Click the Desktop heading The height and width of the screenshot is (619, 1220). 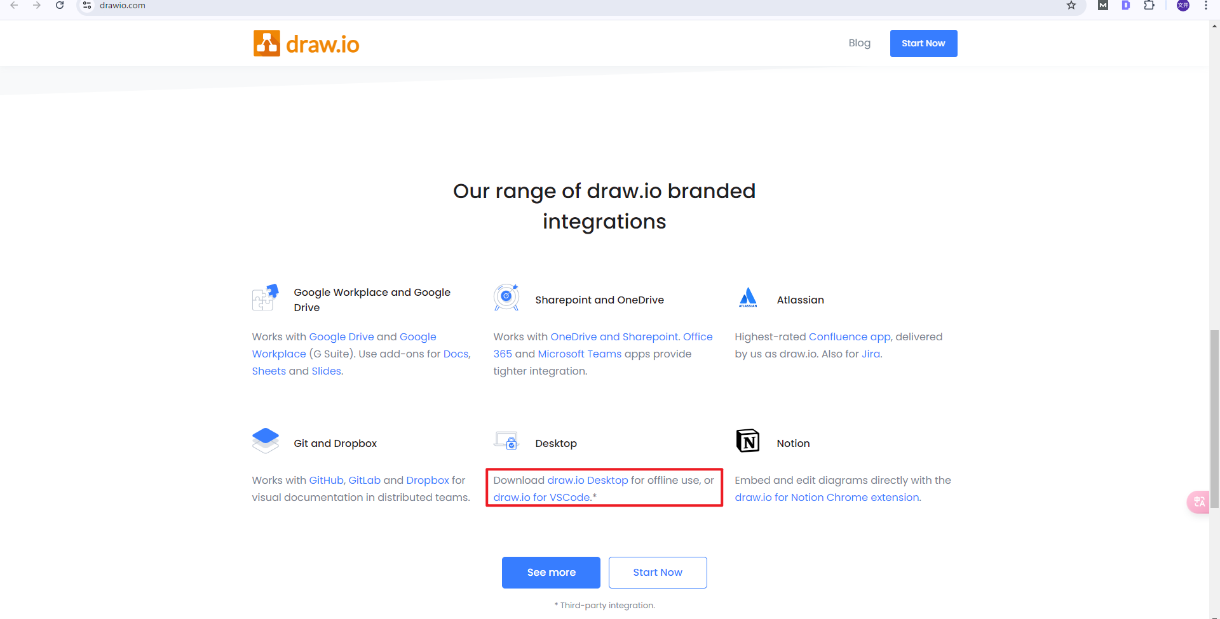(556, 443)
